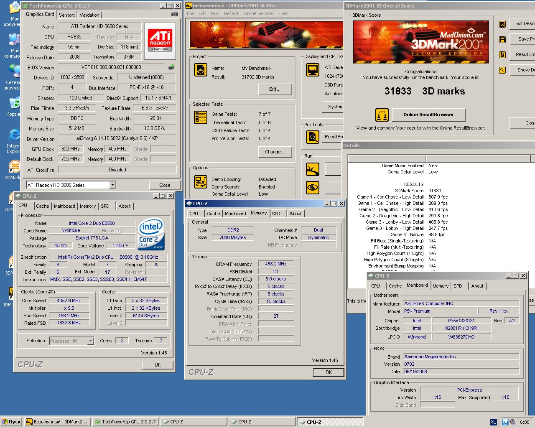Click OK in the CPU-Z Memory window

[329, 372]
